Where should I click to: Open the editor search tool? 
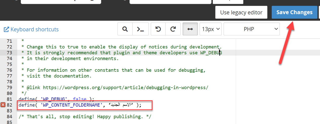click(125, 29)
